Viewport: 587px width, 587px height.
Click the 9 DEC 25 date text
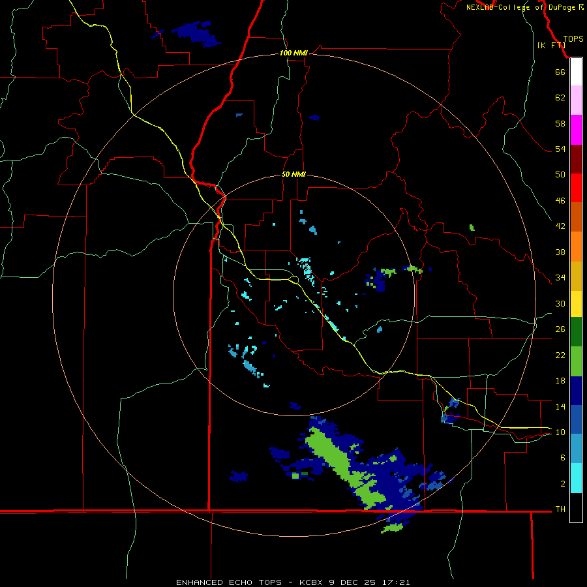click(353, 582)
